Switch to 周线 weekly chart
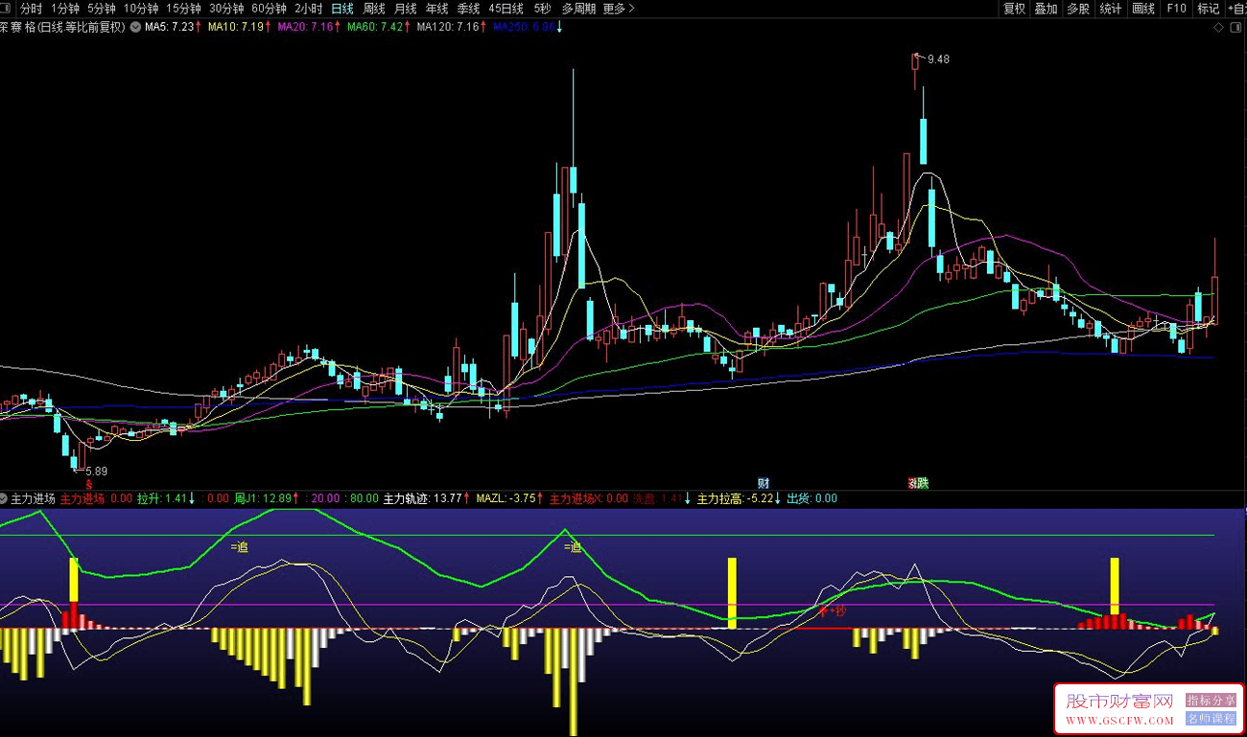Screen dimensions: 1247x737 tap(374, 9)
